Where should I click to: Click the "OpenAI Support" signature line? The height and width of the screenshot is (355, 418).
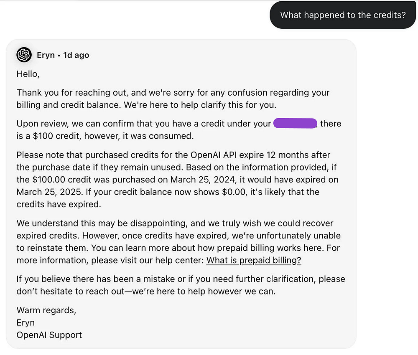[x=49, y=335]
